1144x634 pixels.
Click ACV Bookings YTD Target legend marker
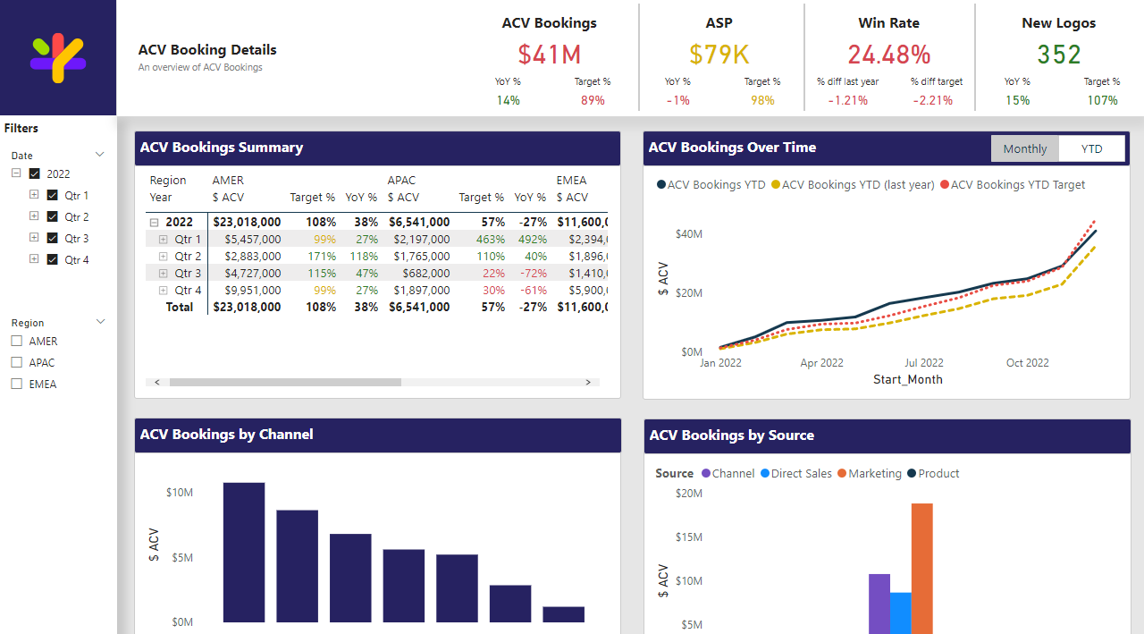pos(944,185)
